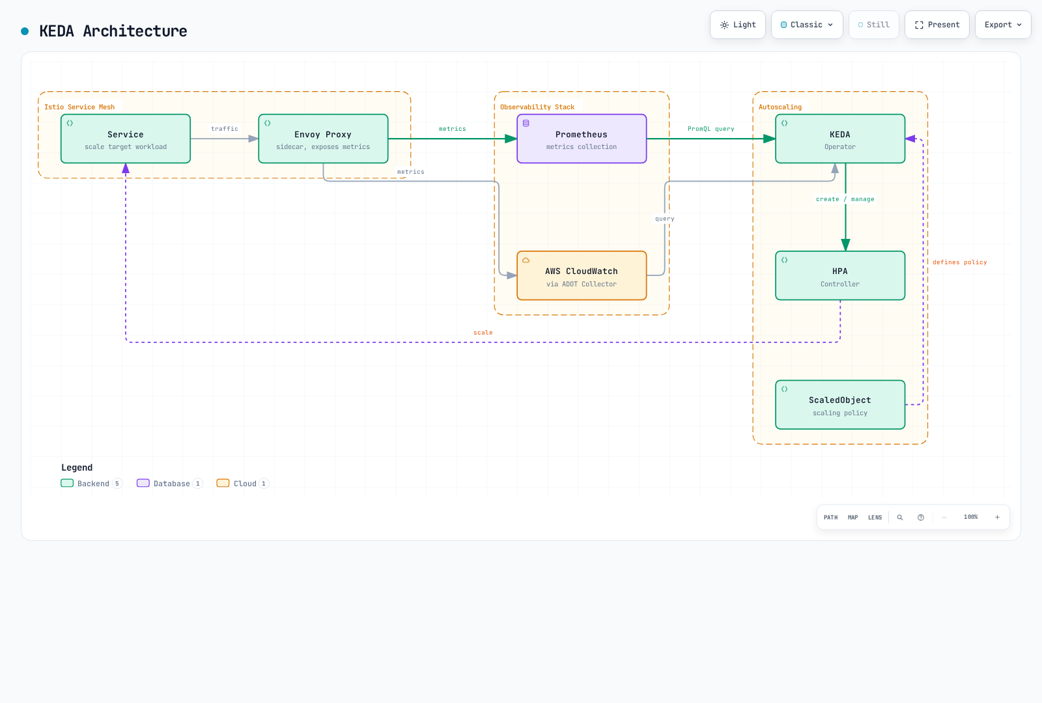
Task: Click the code icon on ScaledObject
Action: click(785, 389)
